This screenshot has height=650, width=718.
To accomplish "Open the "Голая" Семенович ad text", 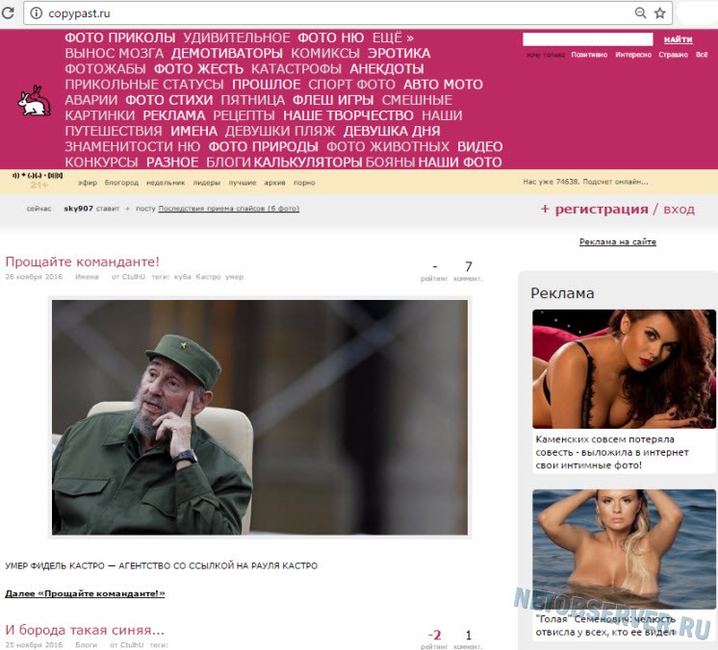I will tap(605, 625).
